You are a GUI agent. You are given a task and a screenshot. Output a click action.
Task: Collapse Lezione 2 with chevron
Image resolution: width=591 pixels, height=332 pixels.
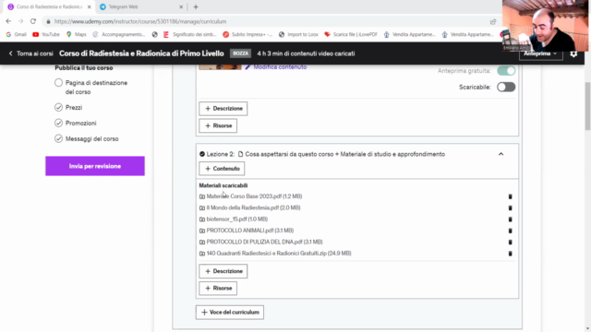point(501,154)
